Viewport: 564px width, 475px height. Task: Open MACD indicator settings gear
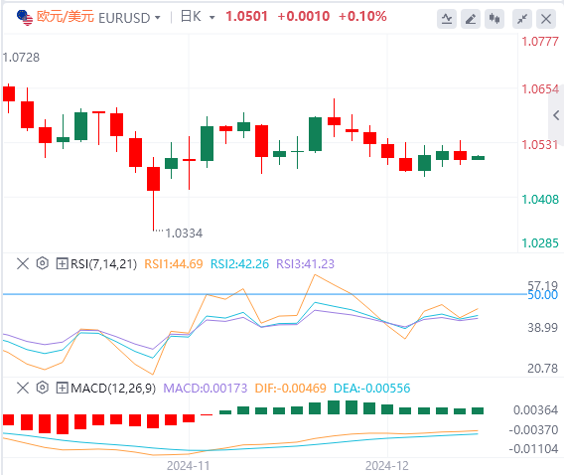coord(43,388)
